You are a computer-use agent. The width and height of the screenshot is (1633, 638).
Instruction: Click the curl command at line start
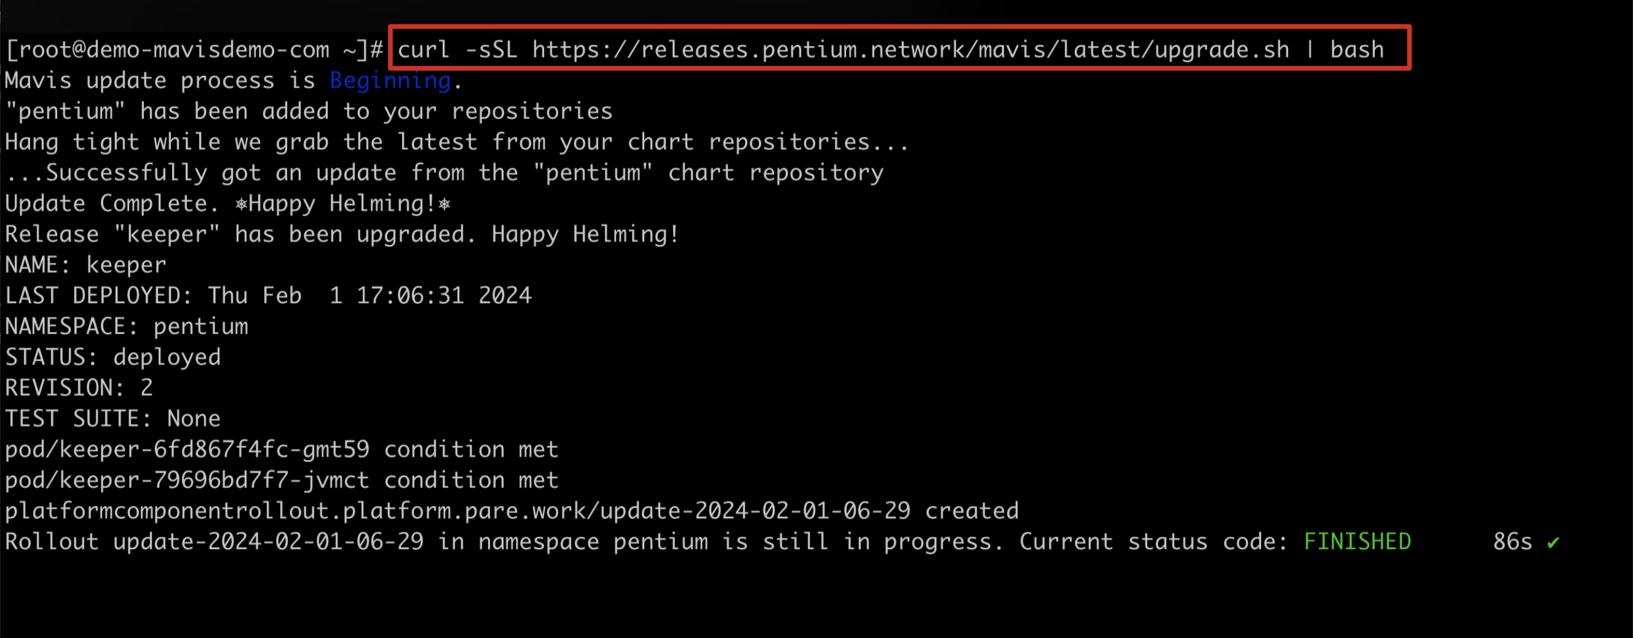423,50
